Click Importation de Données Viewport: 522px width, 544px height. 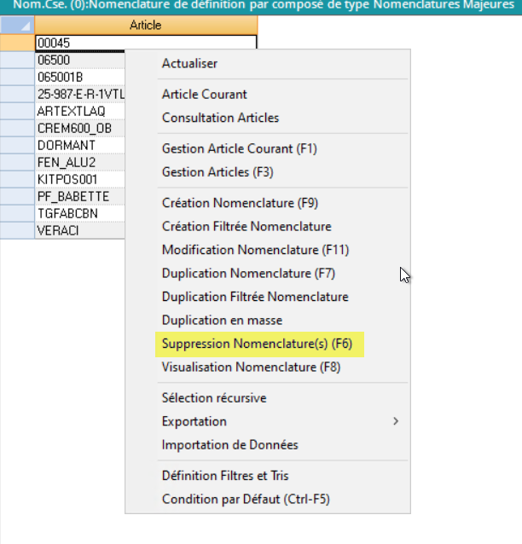pyautogui.click(x=229, y=445)
